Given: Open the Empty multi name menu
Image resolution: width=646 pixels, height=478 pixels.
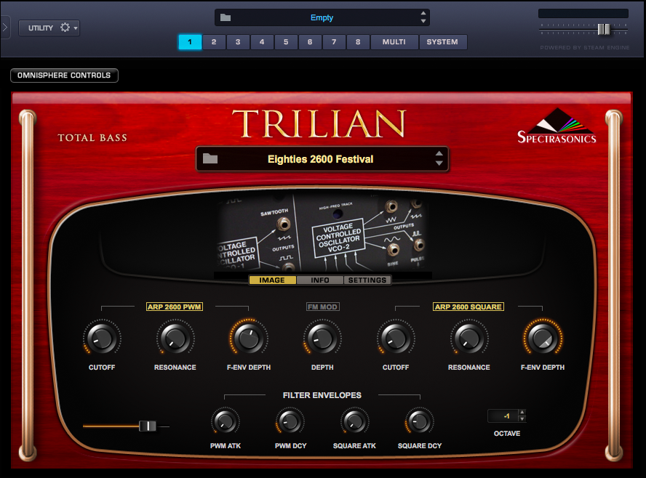Looking at the screenshot, I should [x=322, y=17].
